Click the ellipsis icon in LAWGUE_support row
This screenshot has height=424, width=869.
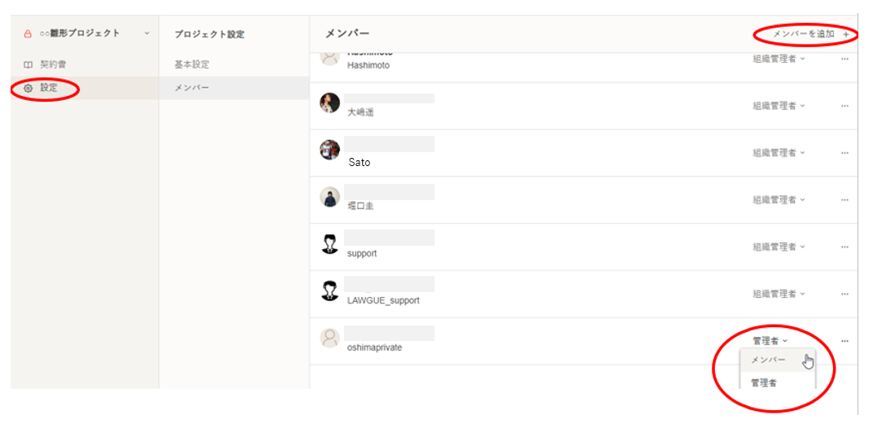tap(845, 294)
